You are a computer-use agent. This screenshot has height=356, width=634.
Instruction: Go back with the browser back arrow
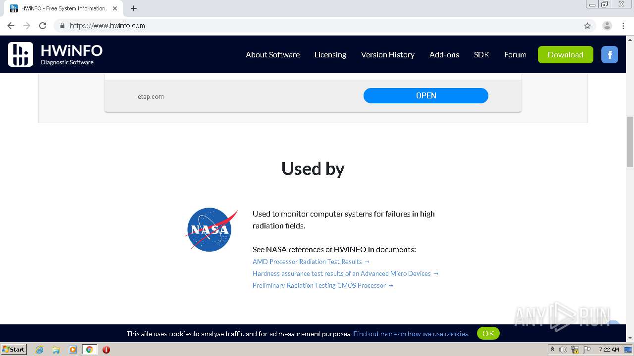(x=11, y=26)
